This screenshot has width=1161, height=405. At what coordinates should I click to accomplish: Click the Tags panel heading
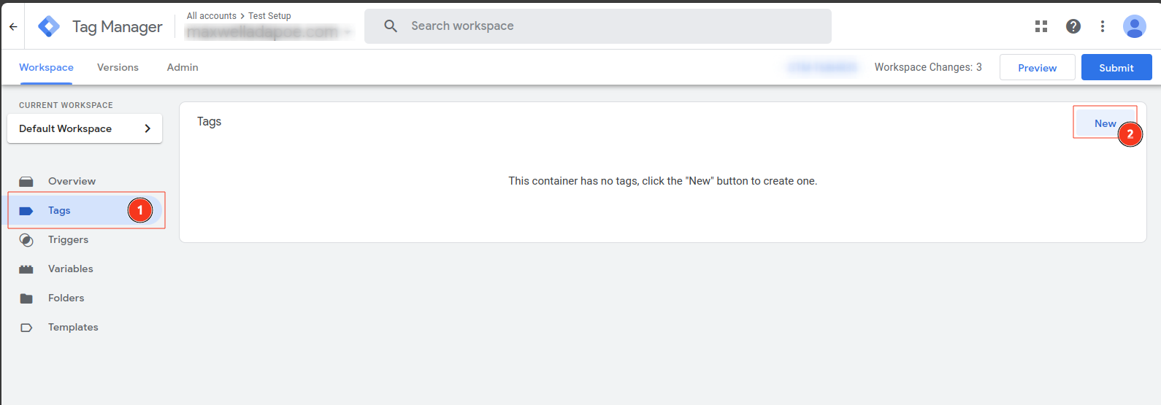pyautogui.click(x=209, y=122)
